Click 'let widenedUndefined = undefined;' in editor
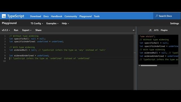Image resolution: width=181 pixels, height=102 pixels. [29, 56]
